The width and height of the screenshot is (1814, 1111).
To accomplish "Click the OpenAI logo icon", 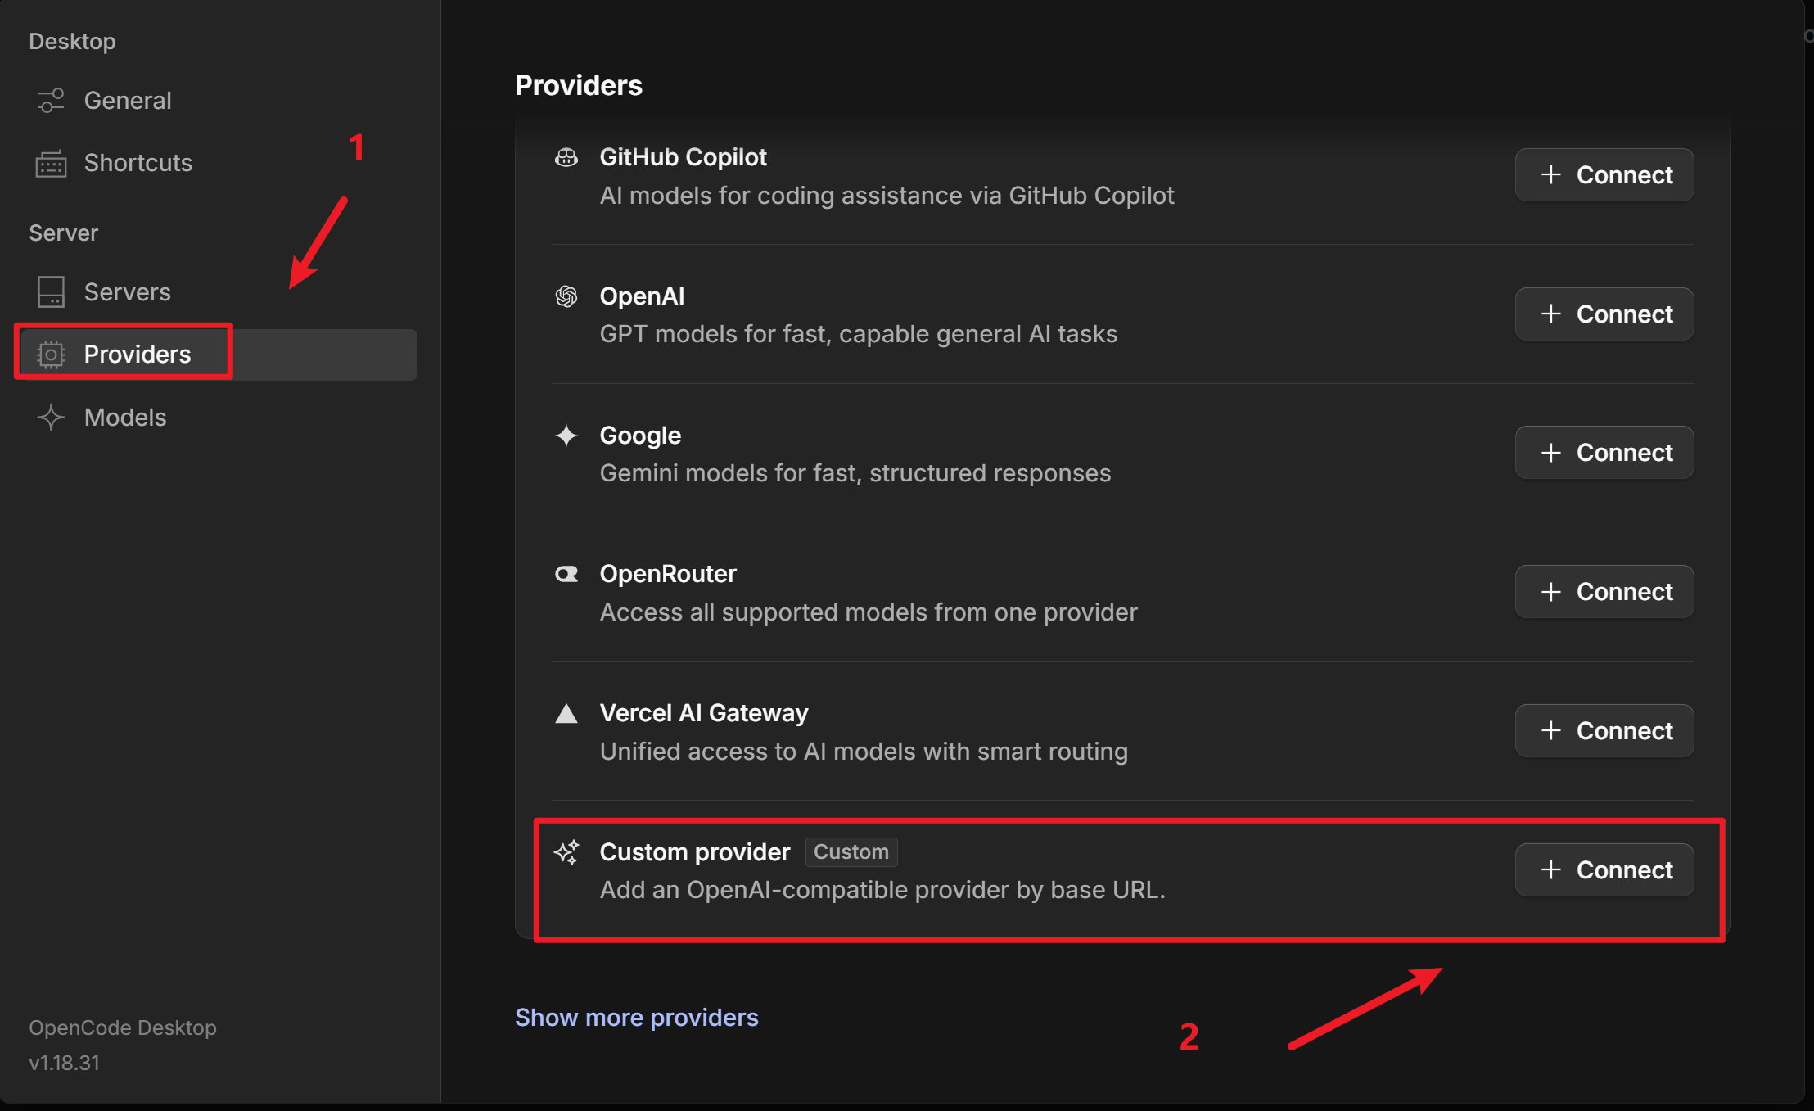I will (x=566, y=296).
